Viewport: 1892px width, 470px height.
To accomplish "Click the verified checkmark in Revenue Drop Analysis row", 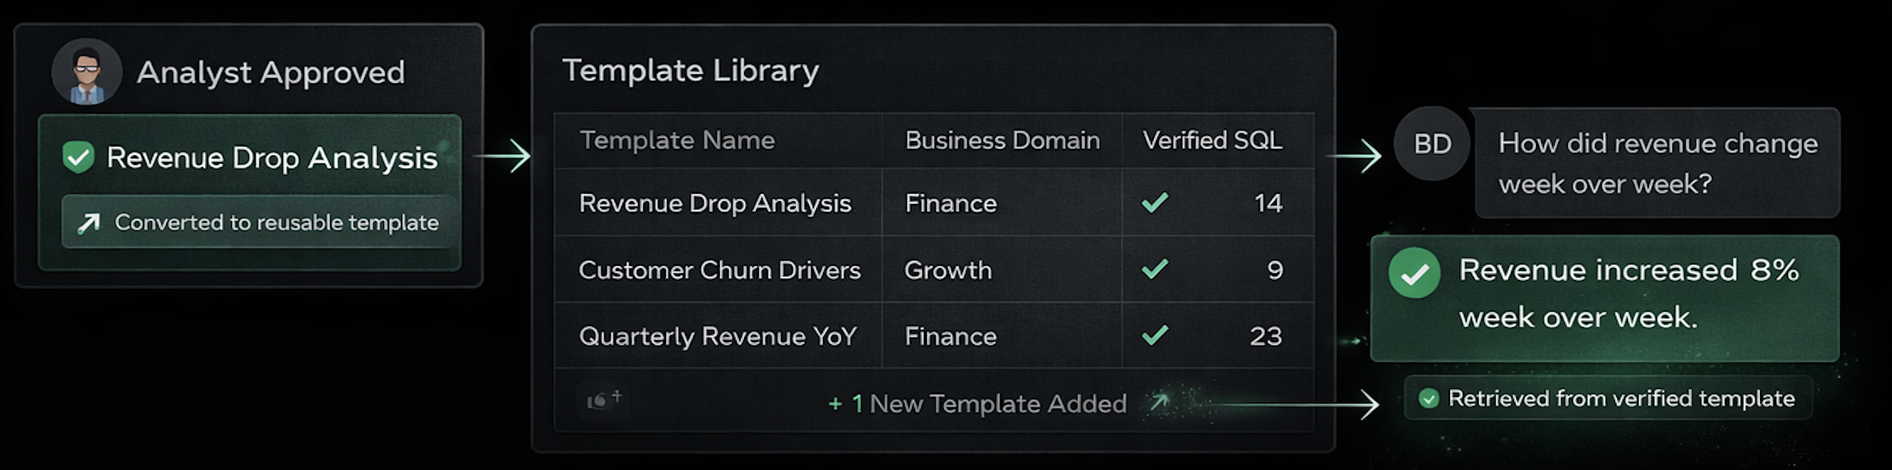I will coord(1155,202).
